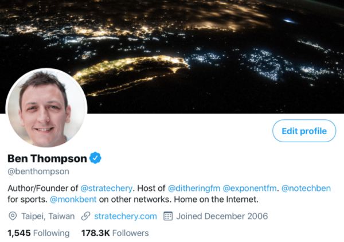This screenshot has width=344, height=242.
Task: Click the Ben Thompson display name
Action: 47,158
